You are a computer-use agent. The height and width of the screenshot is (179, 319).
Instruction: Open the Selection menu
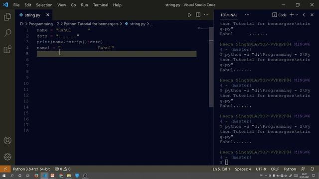pyautogui.click(x=44, y=5)
